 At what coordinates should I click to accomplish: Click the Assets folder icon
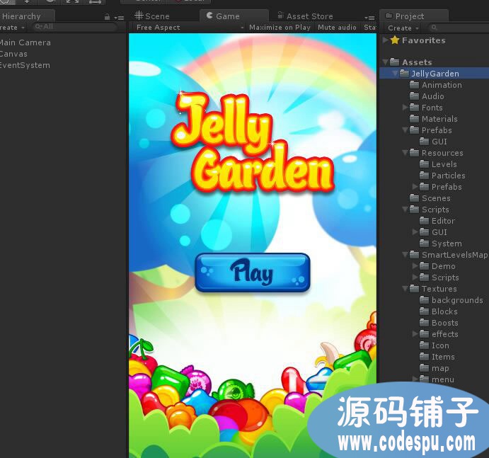pyautogui.click(x=394, y=62)
